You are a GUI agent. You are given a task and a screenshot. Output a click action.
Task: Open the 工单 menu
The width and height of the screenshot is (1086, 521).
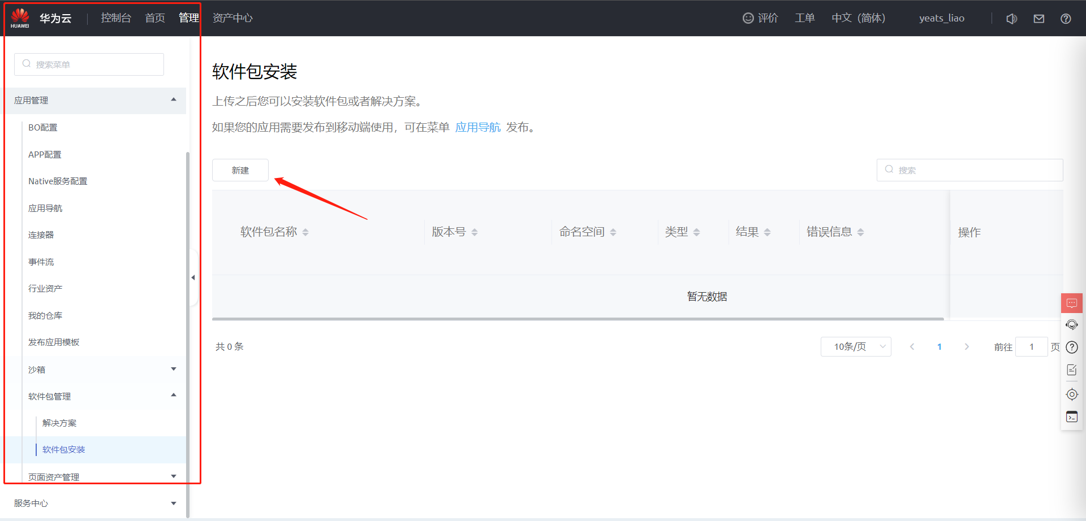click(804, 18)
